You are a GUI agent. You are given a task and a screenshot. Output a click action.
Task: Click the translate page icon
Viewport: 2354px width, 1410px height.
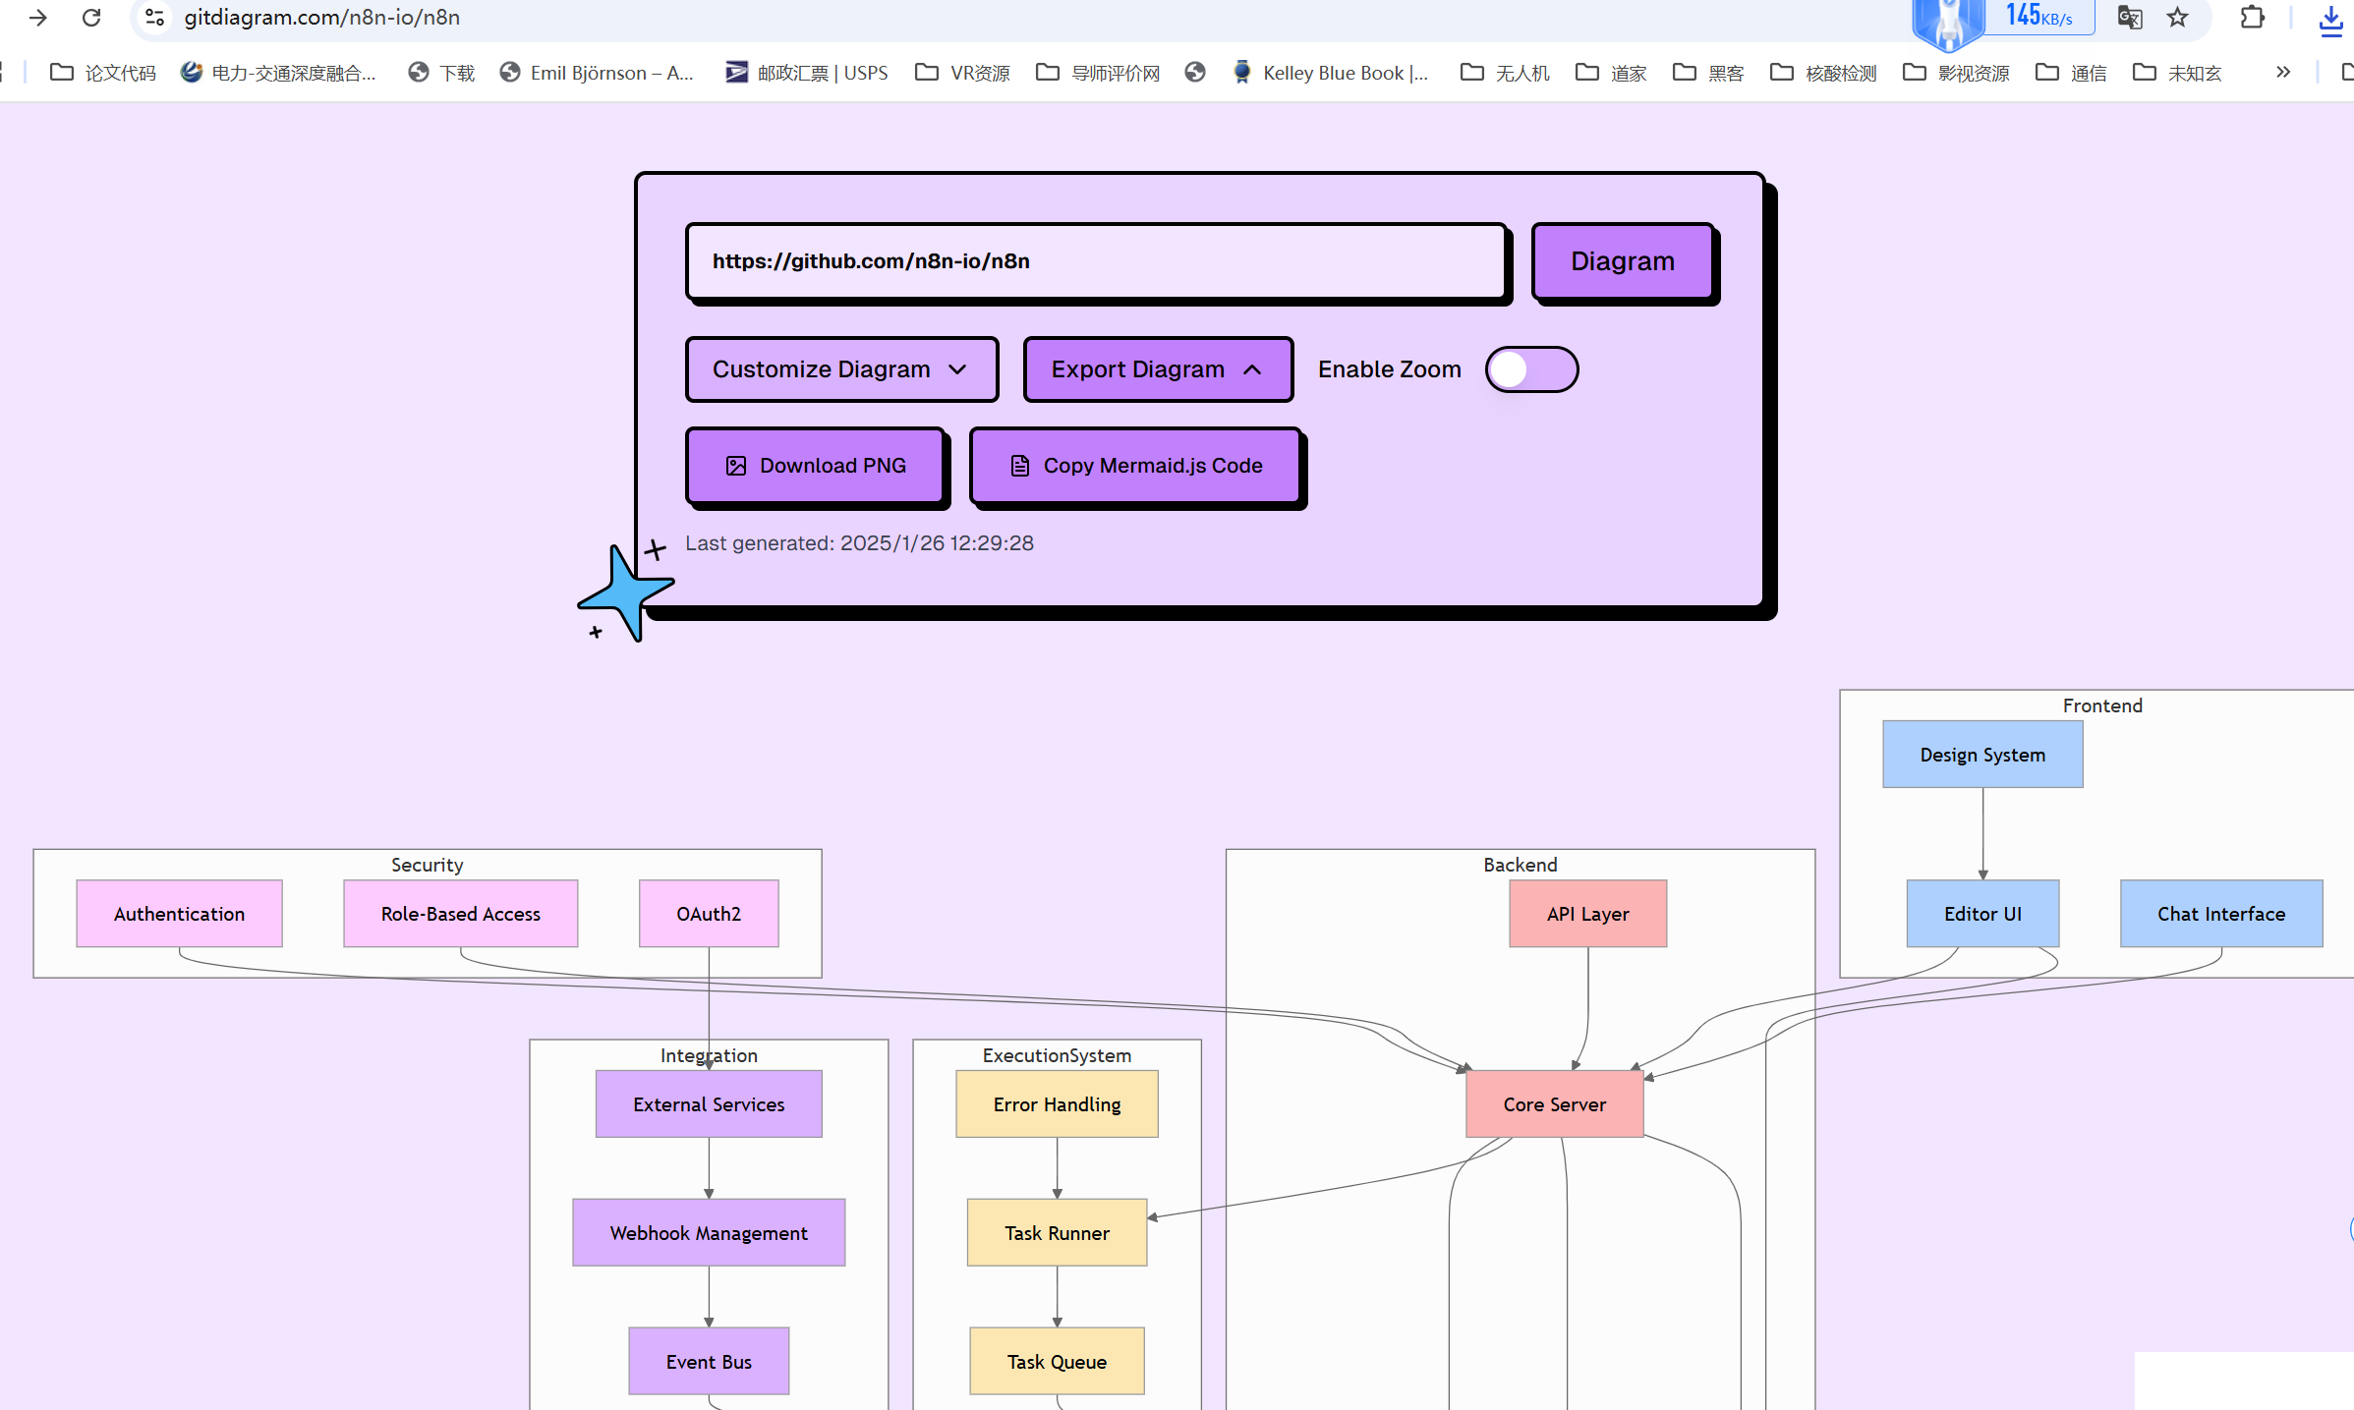[x=2129, y=18]
